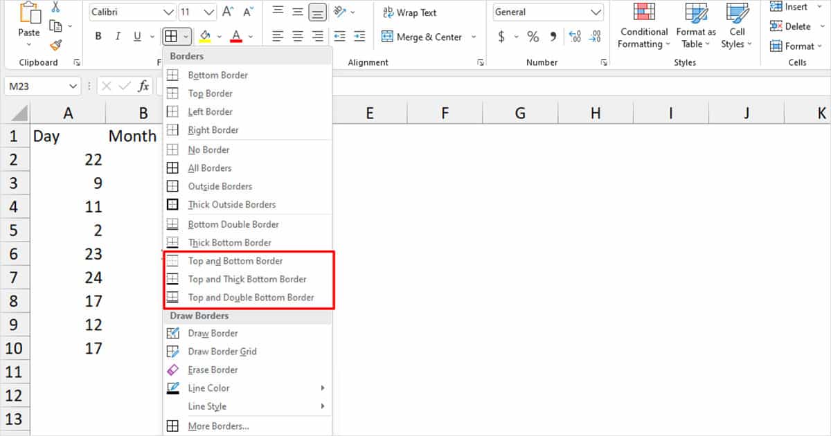831x436 pixels.
Task: Choose Erase Border option
Action: (247, 370)
